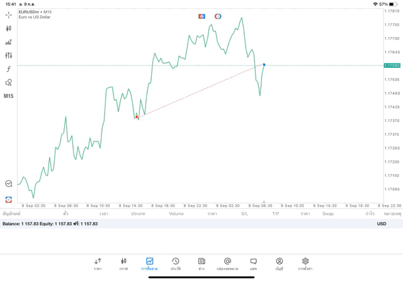Open the chat tab
Image resolution: width=403 pixels, height=281 pixels.
(253, 263)
